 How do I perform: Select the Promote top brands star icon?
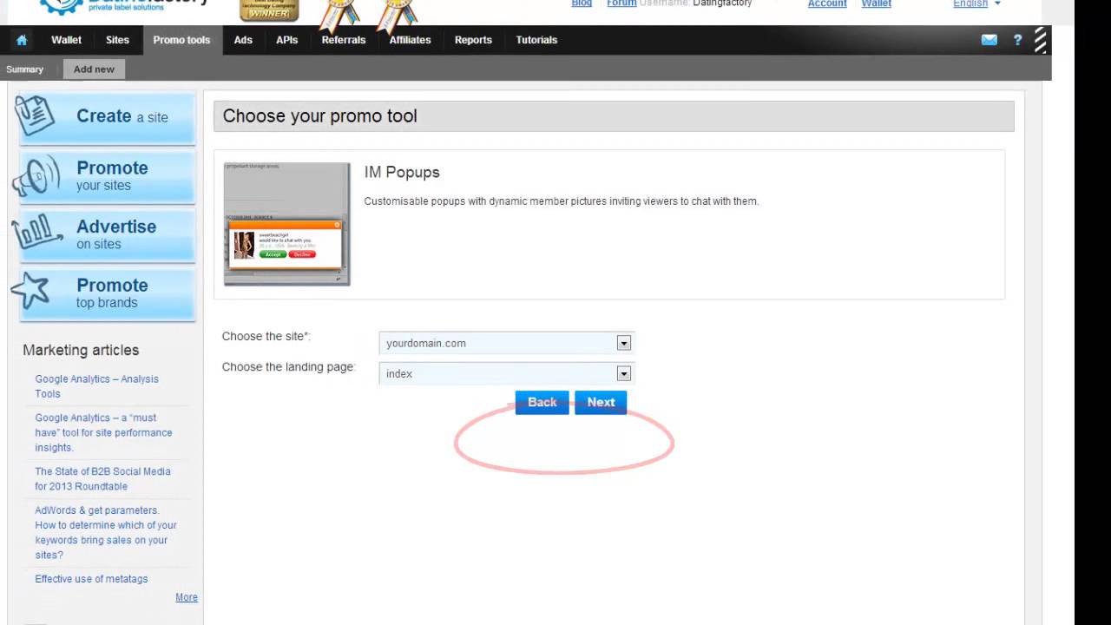[30, 292]
